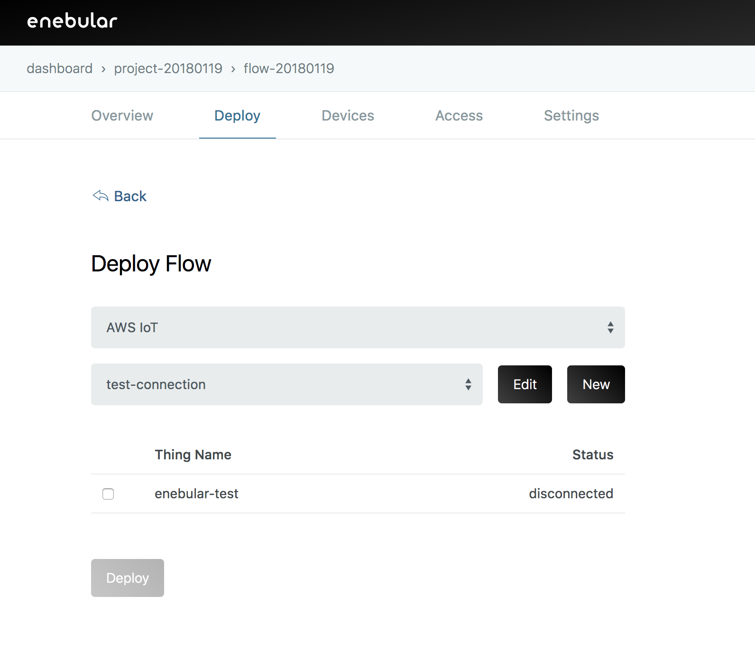Click the Thing Name column header
The width and height of the screenshot is (755, 652).
(193, 455)
